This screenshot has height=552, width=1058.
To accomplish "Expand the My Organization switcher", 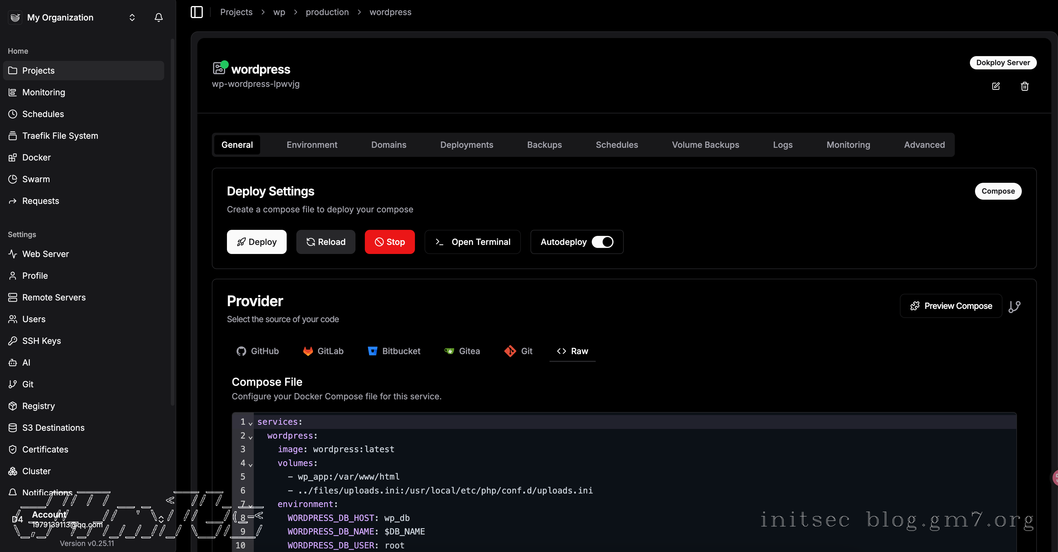I will point(132,18).
